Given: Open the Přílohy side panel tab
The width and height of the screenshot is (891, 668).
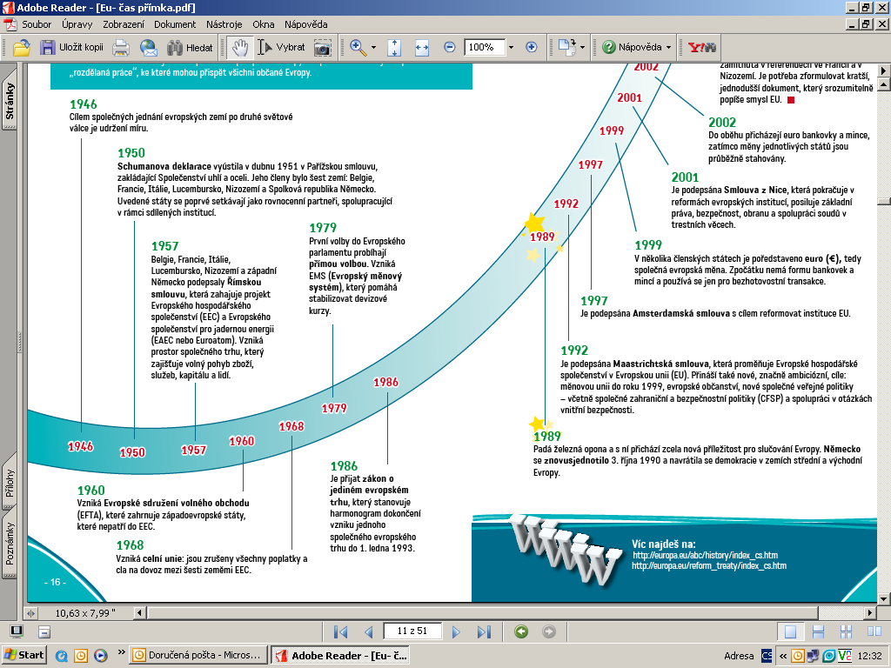Looking at the screenshot, I should [x=9, y=483].
